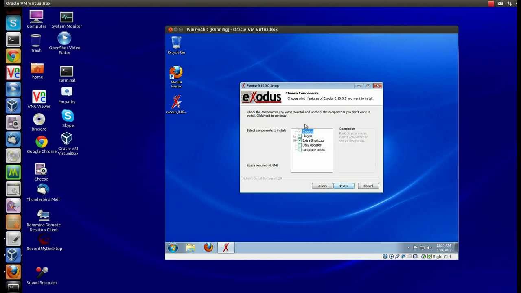Image resolution: width=521 pixels, height=293 pixels.
Task: Expand the Plugins tree node
Action: pos(295,136)
